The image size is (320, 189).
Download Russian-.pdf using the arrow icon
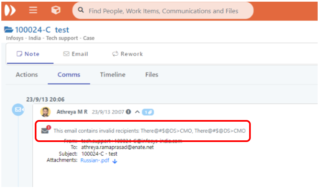point(115,161)
